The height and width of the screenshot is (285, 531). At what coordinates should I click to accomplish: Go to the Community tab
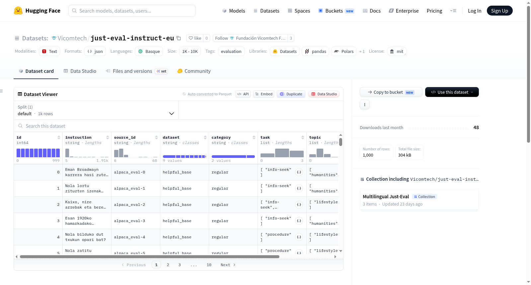pos(194,71)
